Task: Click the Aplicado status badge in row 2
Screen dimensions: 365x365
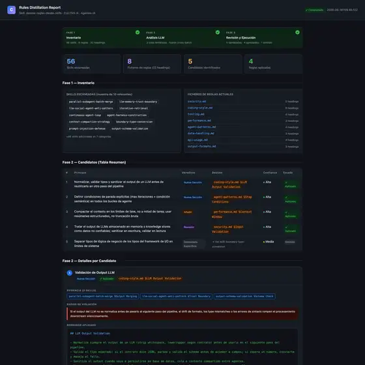Action: tap(290, 199)
